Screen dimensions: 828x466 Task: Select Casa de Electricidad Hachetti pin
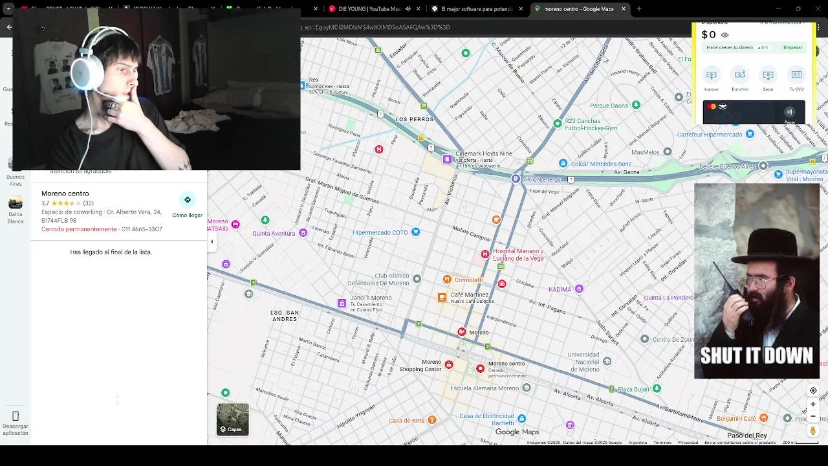[521, 419]
